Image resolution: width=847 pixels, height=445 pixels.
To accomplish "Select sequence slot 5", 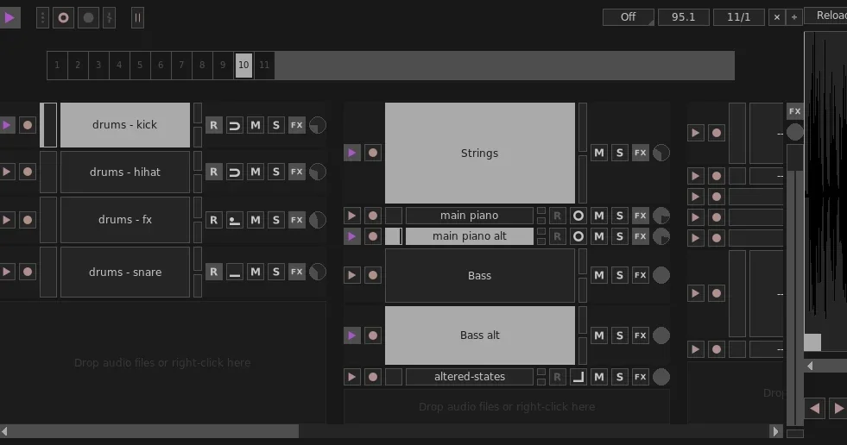I will point(140,66).
